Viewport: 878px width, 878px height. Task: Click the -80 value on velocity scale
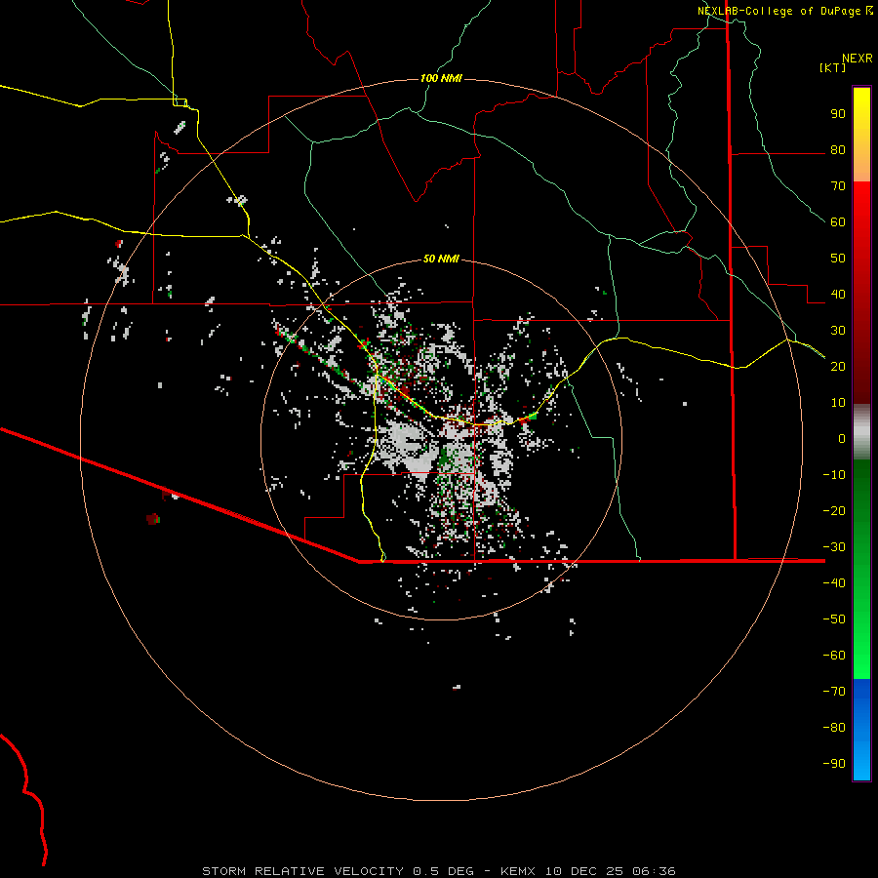834,728
